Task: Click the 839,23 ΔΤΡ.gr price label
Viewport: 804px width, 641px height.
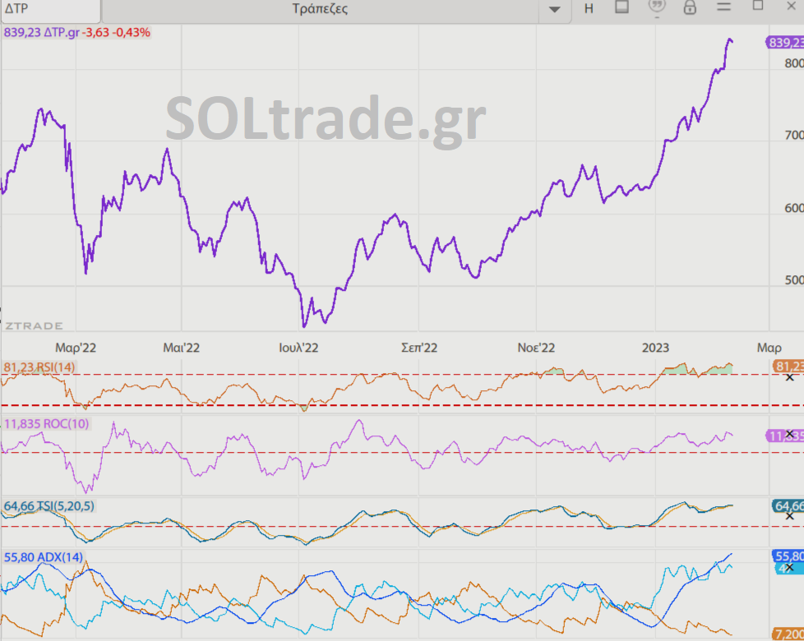Action: tap(42, 33)
